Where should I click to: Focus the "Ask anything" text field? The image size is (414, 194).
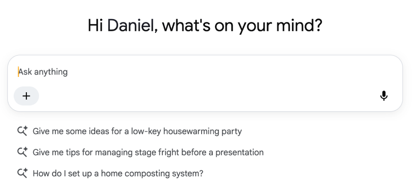[205, 72]
